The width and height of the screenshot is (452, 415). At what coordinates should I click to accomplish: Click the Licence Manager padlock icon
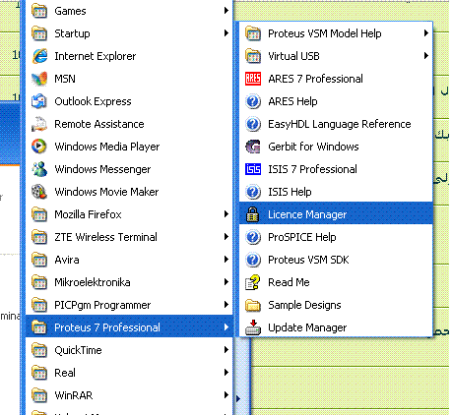click(253, 214)
